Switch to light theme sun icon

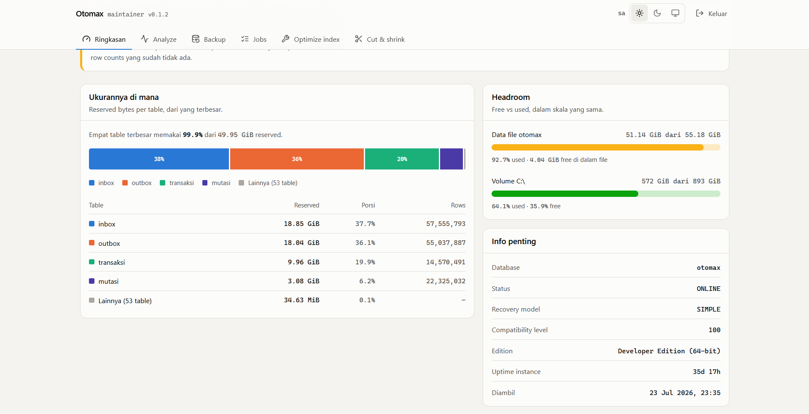(x=640, y=13)
